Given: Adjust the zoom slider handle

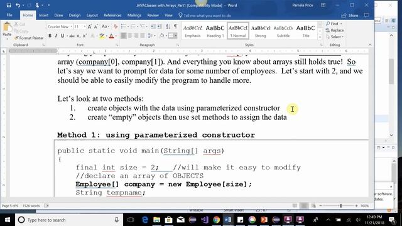Looking at the screenshot, I should tap(340, 206).
